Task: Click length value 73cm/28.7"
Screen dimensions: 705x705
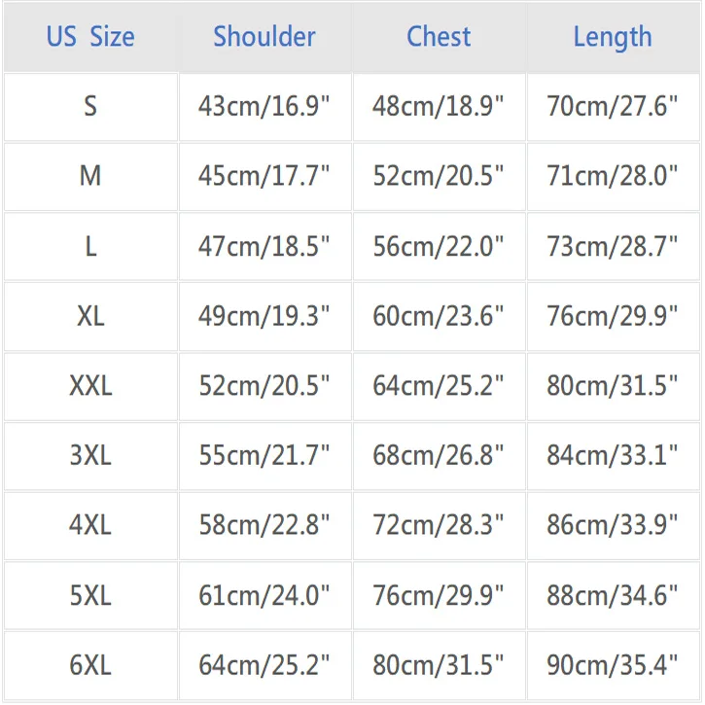Action: click(x=613, y=246)
